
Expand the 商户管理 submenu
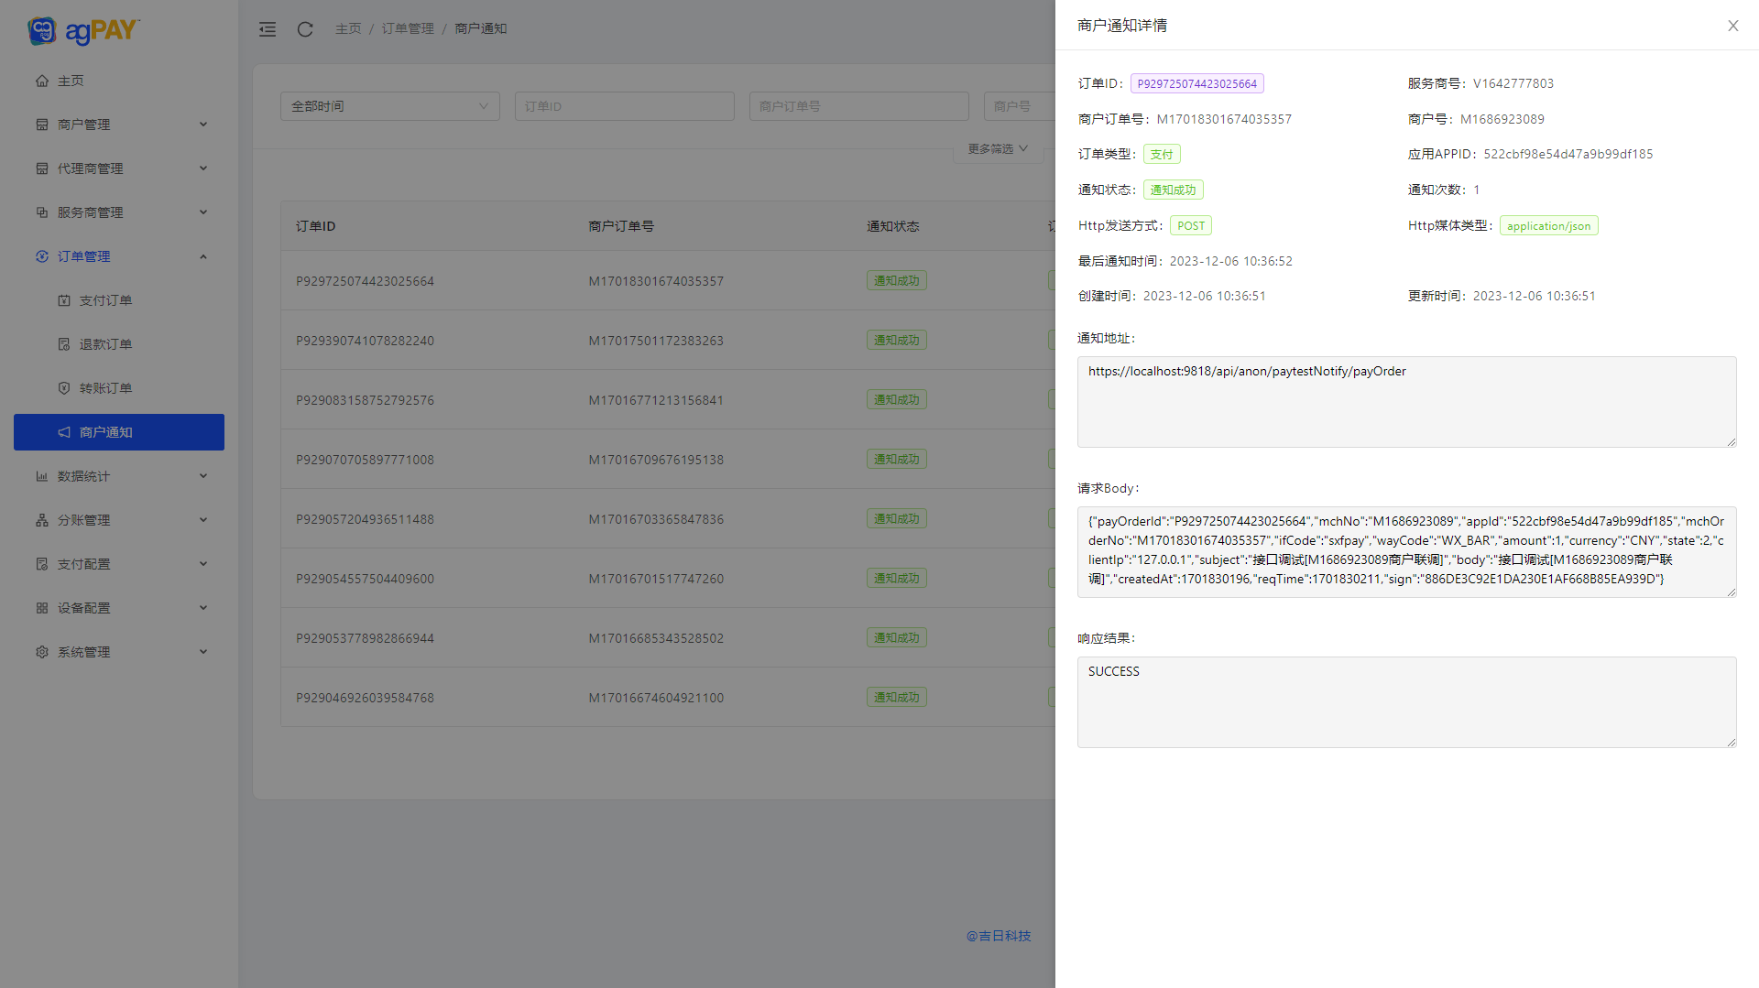coord(119,125)
